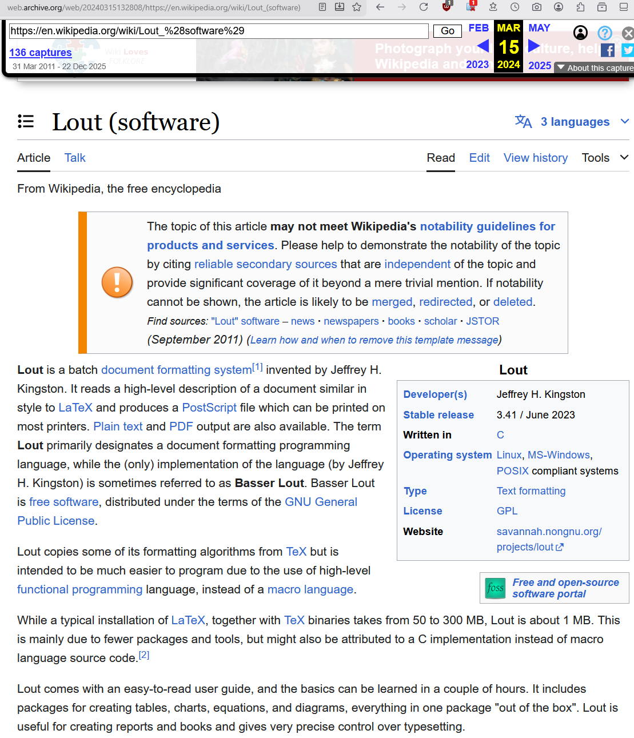Click the browser address bar URL
Image resolution: width=634 pixels, height=738 pixels.
(154, 7)
